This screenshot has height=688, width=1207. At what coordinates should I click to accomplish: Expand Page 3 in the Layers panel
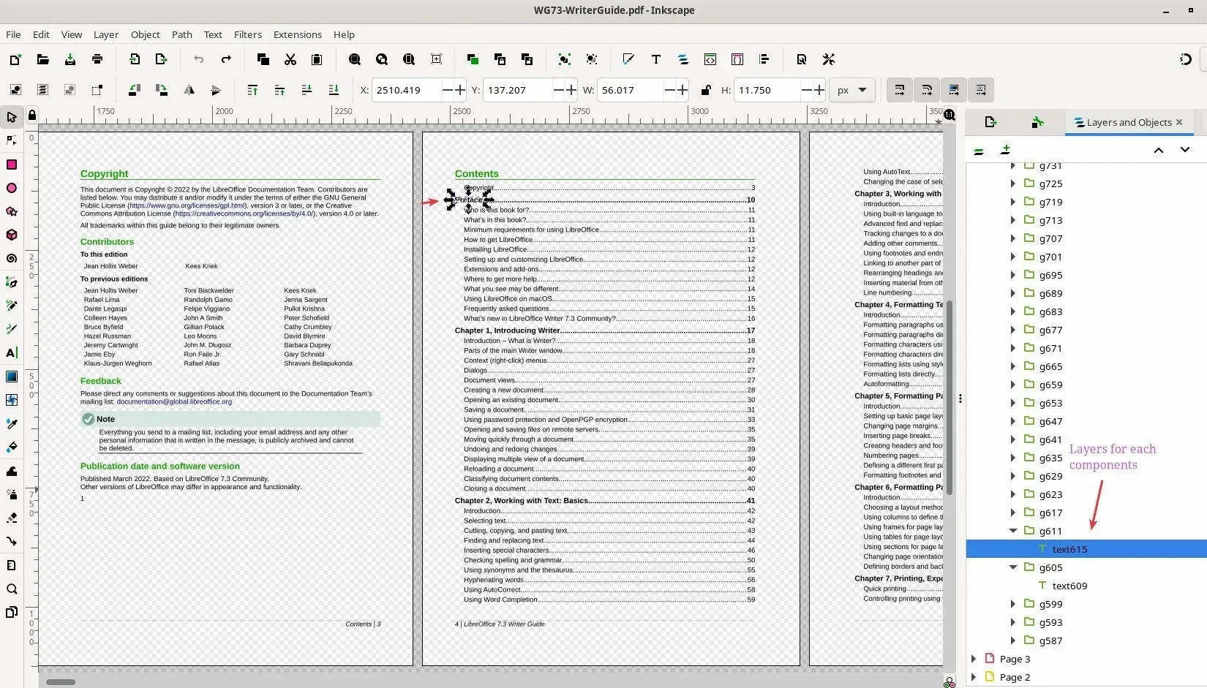[973, 659]
